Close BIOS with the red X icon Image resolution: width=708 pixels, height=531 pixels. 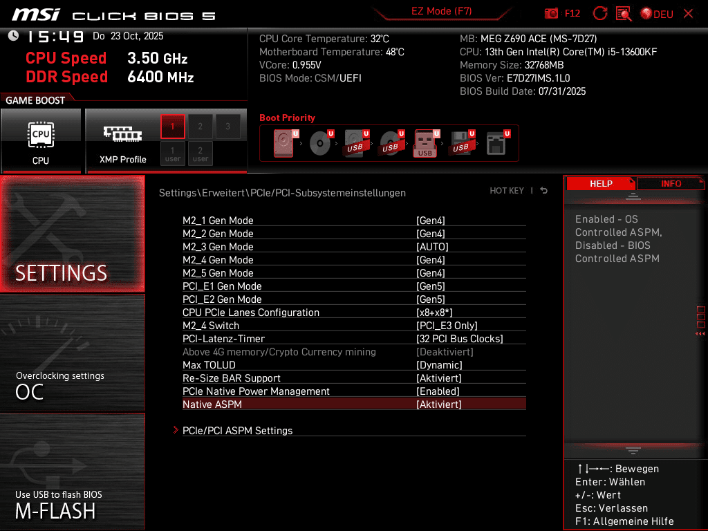(688, 14)
